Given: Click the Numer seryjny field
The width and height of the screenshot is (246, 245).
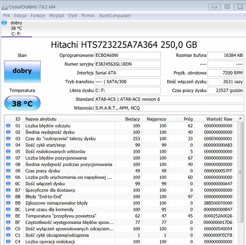Looking at the screenshot, I should tap(127, 64).
